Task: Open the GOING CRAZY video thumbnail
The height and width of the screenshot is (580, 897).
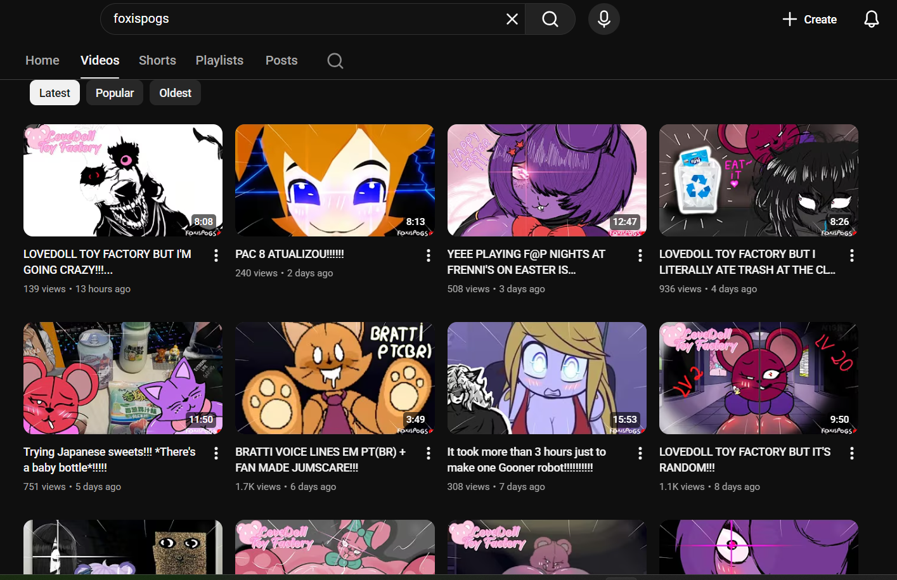Action: 123,180
